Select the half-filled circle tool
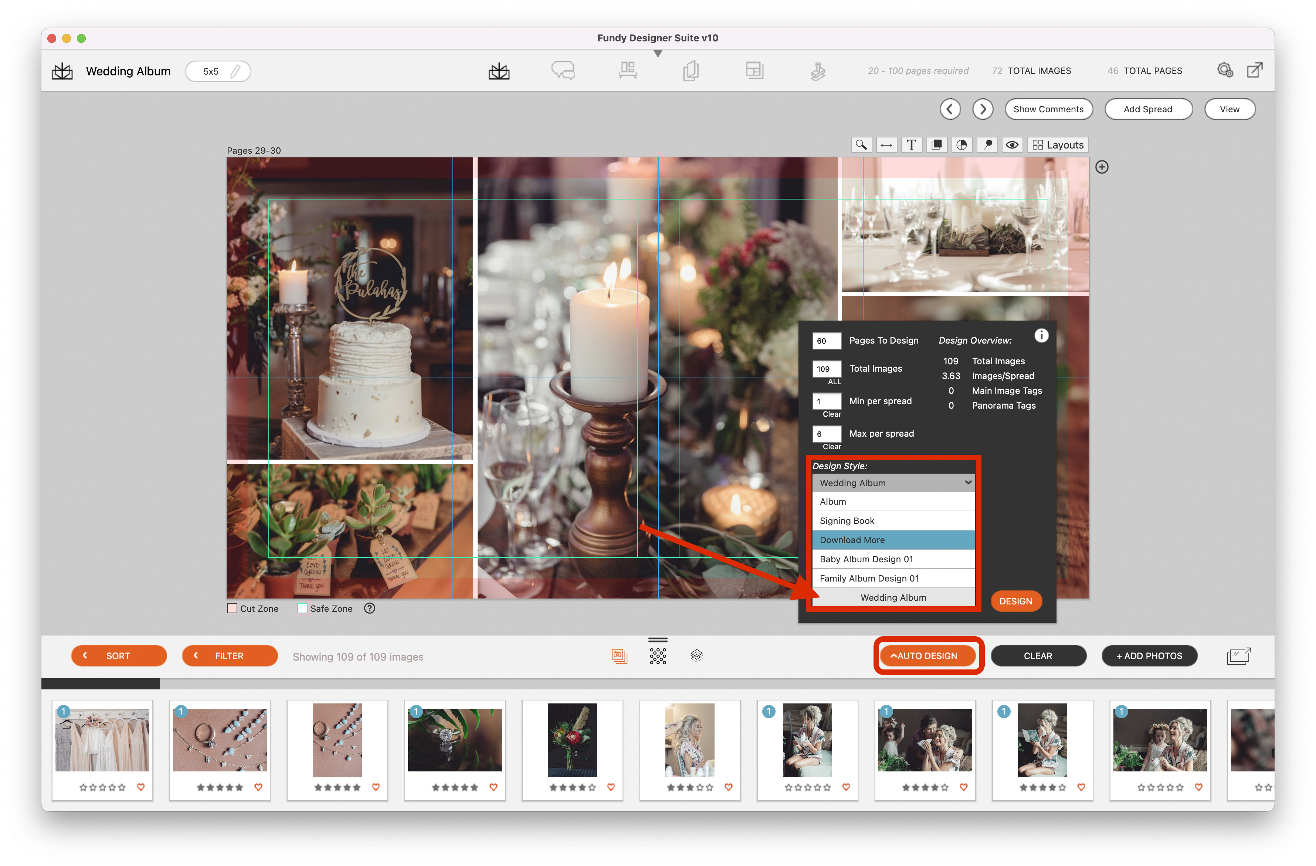Viewport: 1316px width, 866px height. [x=961, y=145]
